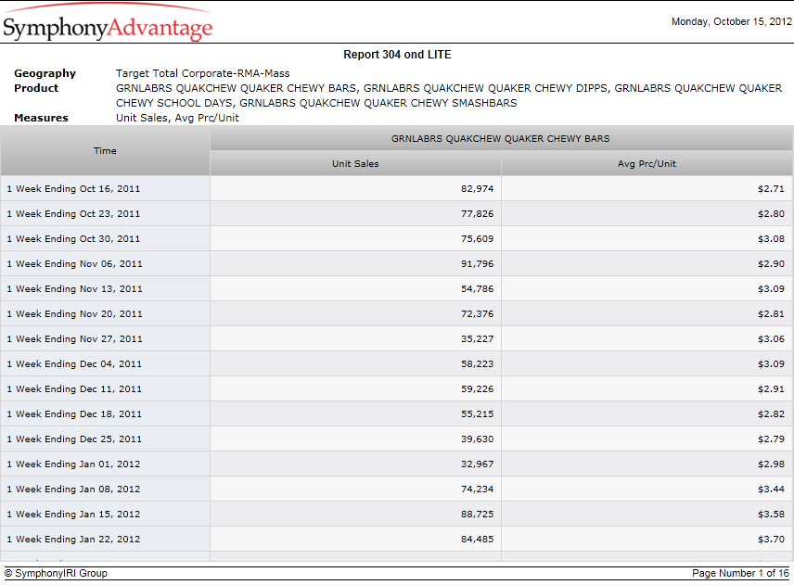The image size is (794, 585).
Task: Click the SymphonyAdvantage logo
Action: pyautogui.click(x=108, y=23)
